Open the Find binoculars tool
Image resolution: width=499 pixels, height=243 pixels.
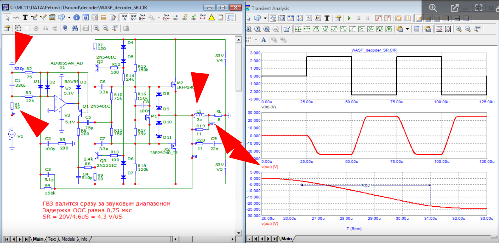click(x=74, y=28)
